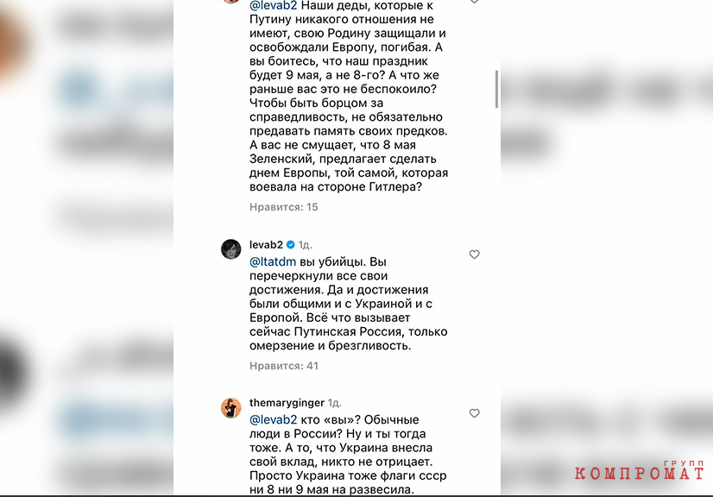713x497 pixels.
Task: Tap the heart beside themaryginger's comment
Action: (474, 413)
